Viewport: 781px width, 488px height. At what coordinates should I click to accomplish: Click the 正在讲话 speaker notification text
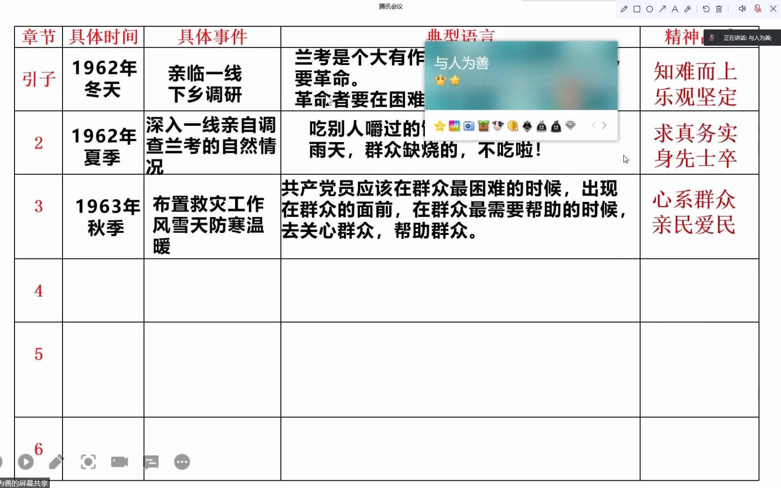[747, 38]
